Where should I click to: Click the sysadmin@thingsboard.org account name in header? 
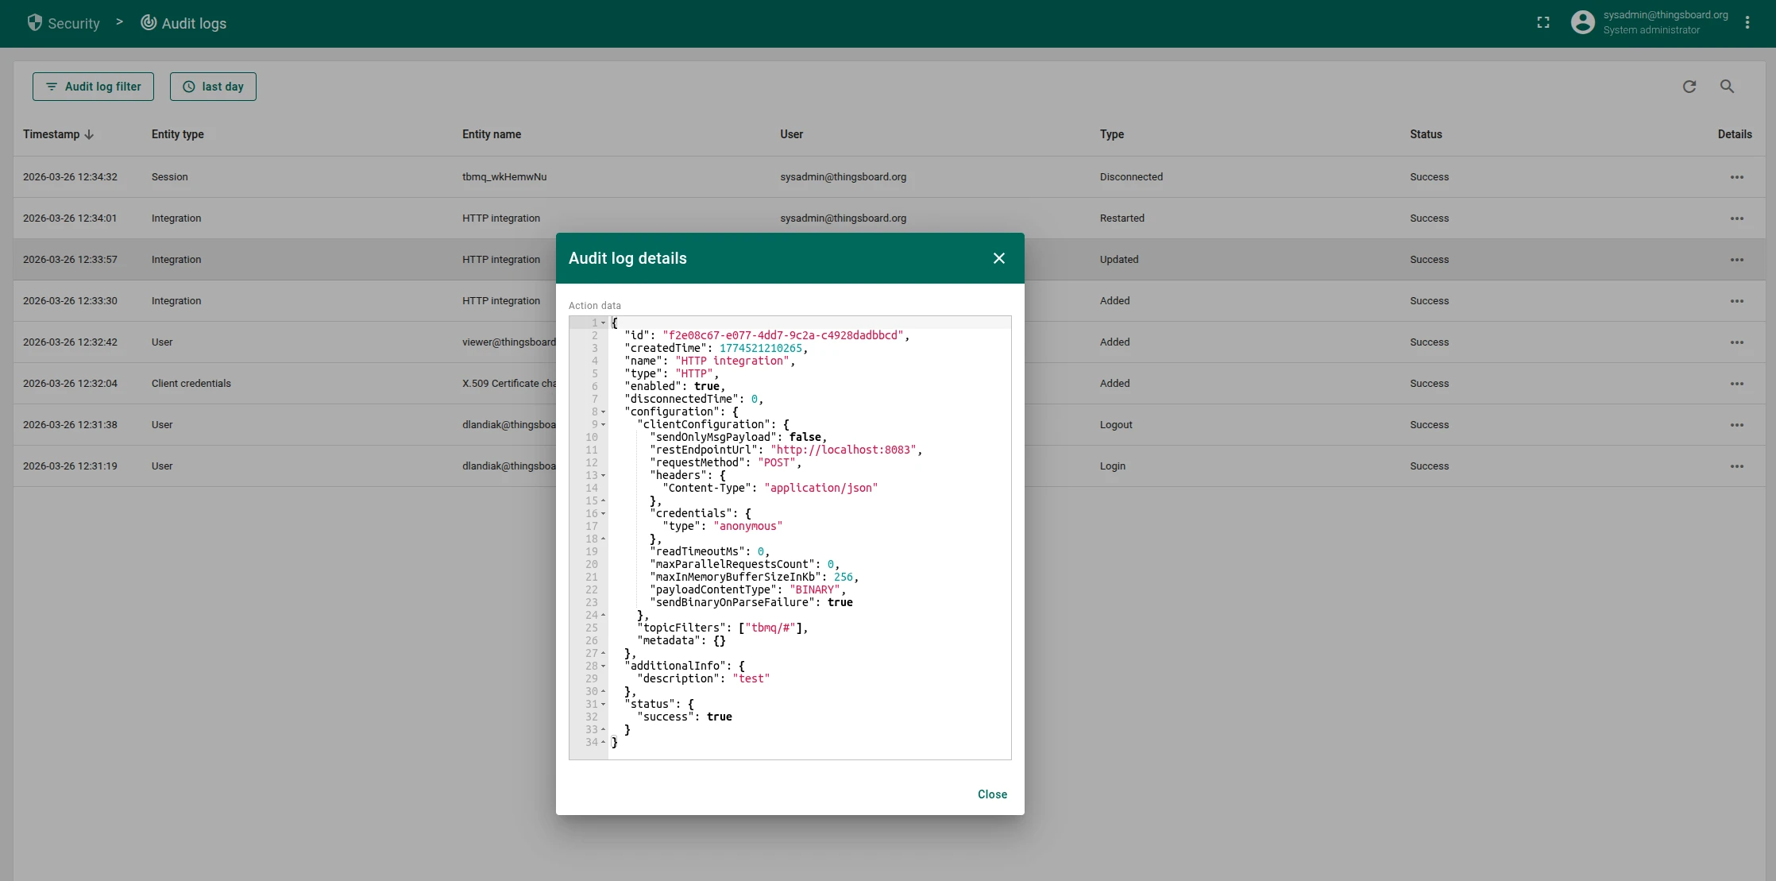click(1666, 15)
